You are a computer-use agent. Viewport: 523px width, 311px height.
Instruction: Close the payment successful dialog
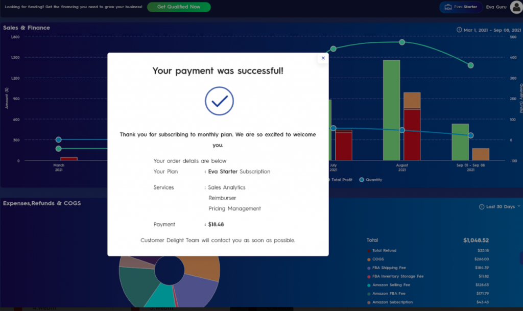[x=323, y=58]
